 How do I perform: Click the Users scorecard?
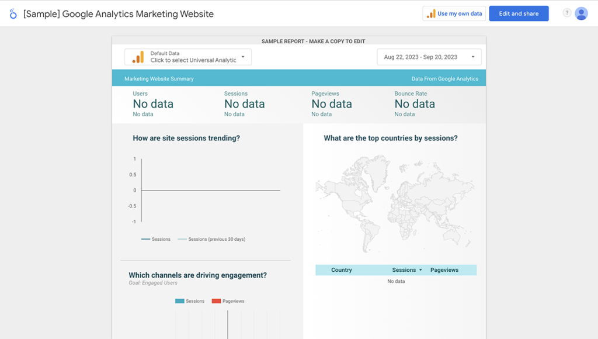click(x=153, y=104)
